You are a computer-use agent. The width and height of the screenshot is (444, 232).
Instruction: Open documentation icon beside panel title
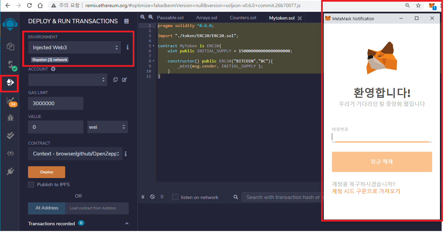pos(127,21)
